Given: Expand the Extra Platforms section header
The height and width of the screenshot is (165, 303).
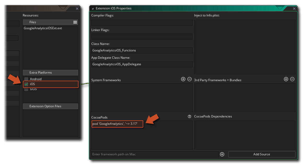Looking at the screenshot, I should click(x=50, y=73).
